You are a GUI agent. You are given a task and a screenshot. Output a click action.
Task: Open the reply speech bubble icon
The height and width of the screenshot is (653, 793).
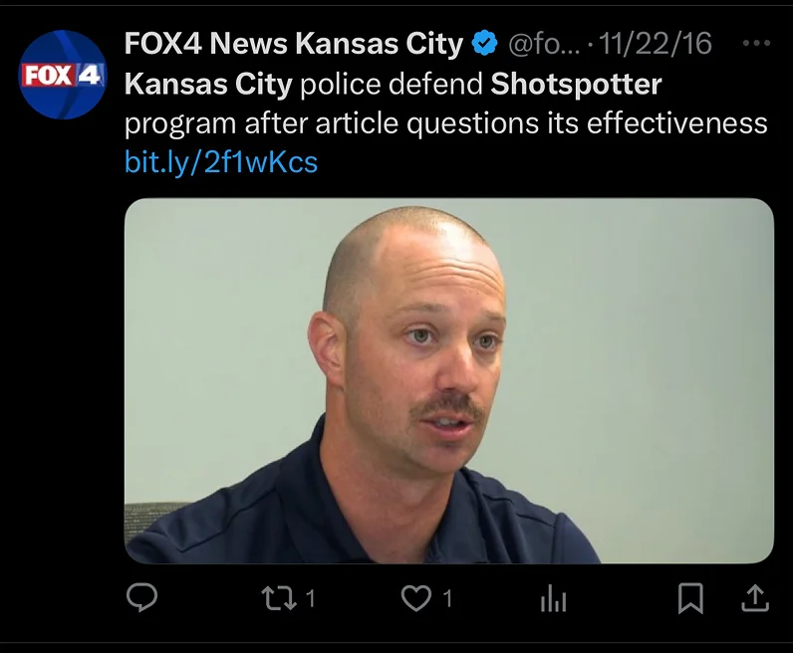pos(141,597)
